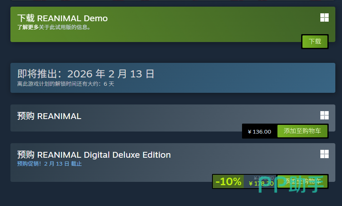Add standard REANIMAL (¥136.00) to cart

click(302, 131)
